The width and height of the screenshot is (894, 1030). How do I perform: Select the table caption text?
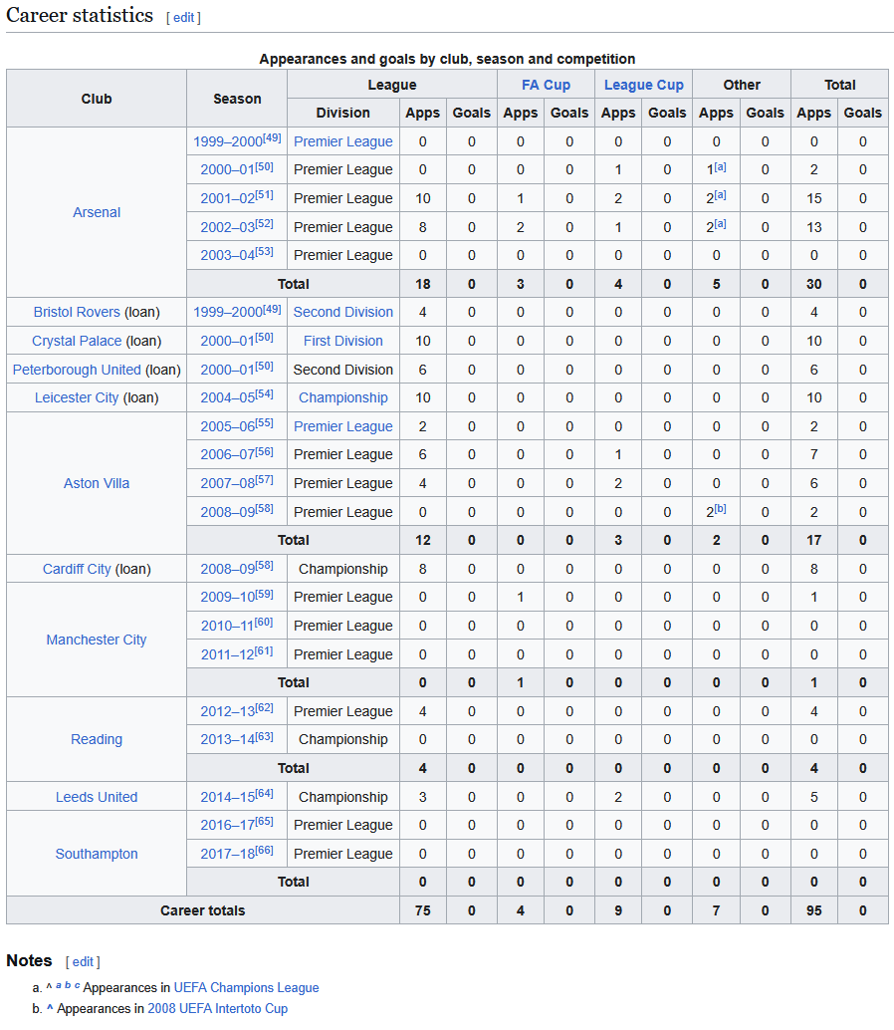pos(447,59)
